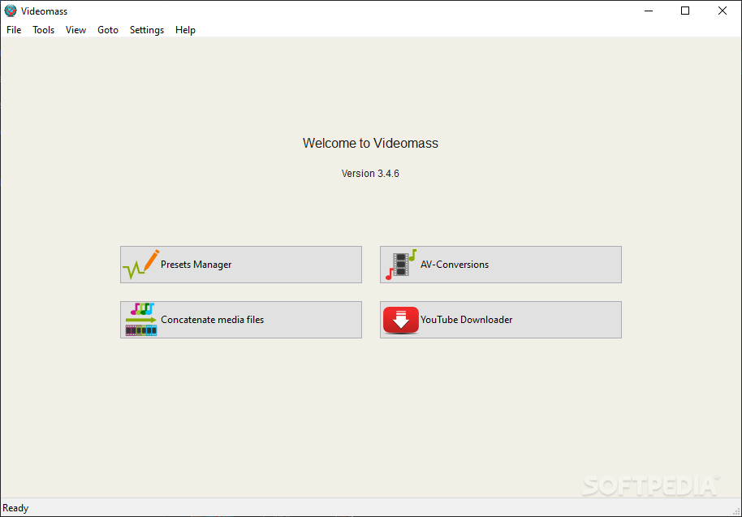Screen dimensions: 742x517
Task: Open the File menu
Action: 14,30
